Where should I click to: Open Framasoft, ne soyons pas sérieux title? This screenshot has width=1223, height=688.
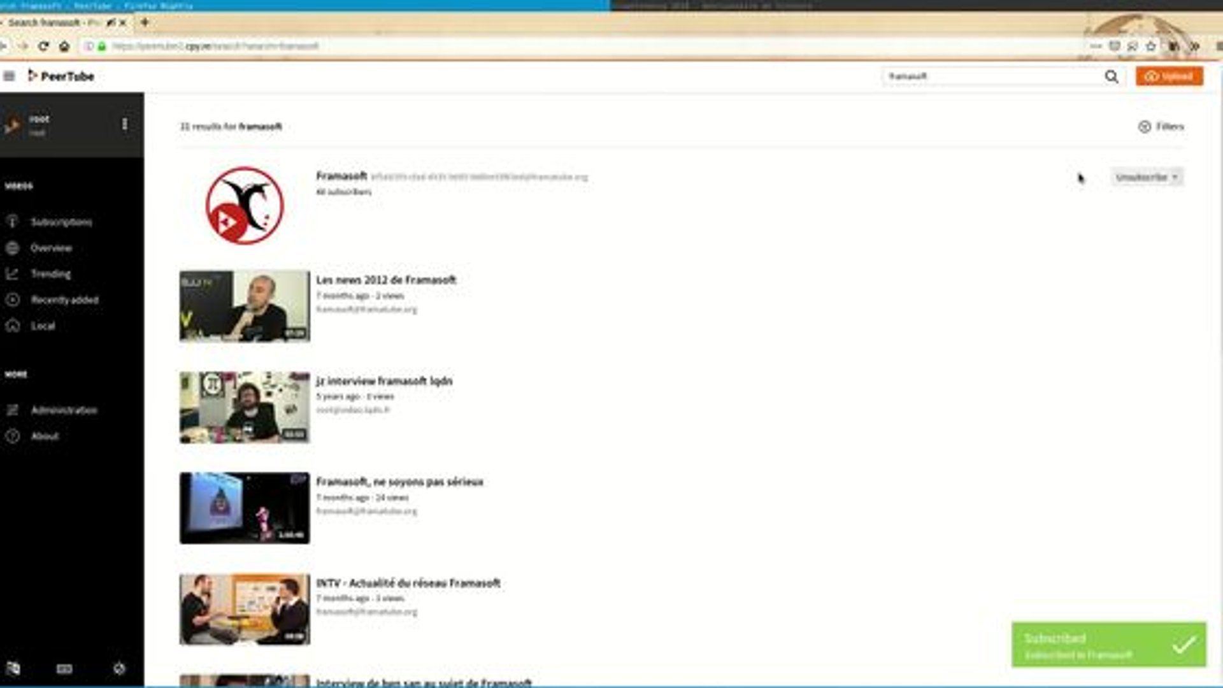pyautogui.click(x=399, y=482)
